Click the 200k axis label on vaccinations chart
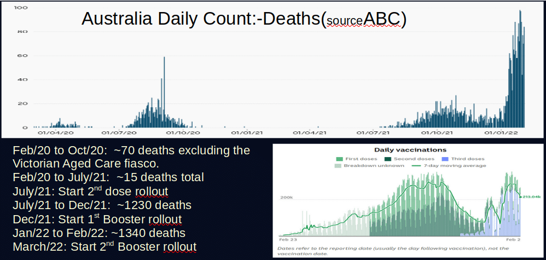Viewport: 546px width, 260px height. pos(287,197)
